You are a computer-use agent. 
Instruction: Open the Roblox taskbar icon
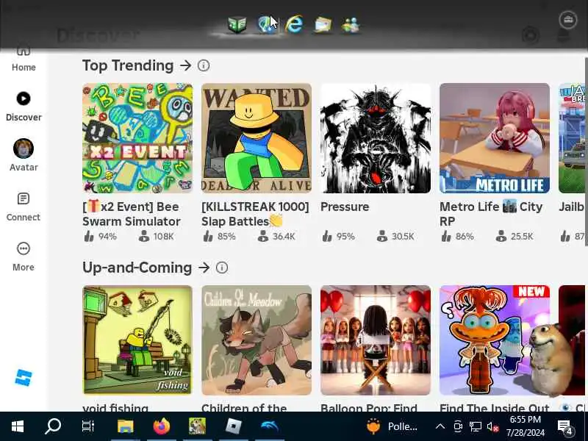pyautogui.click(x=233, y=426)
